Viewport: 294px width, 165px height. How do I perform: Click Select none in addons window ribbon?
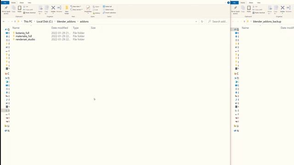[108, 10]
